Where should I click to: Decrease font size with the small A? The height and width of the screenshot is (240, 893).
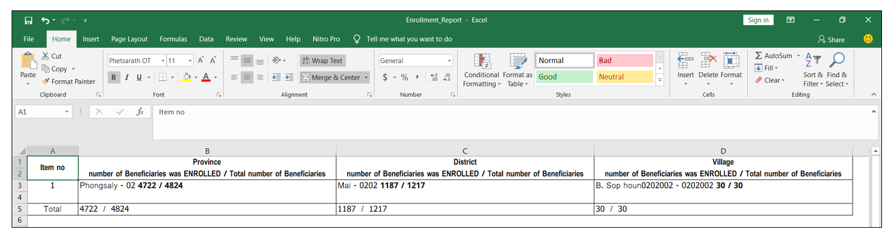[212, 61]
